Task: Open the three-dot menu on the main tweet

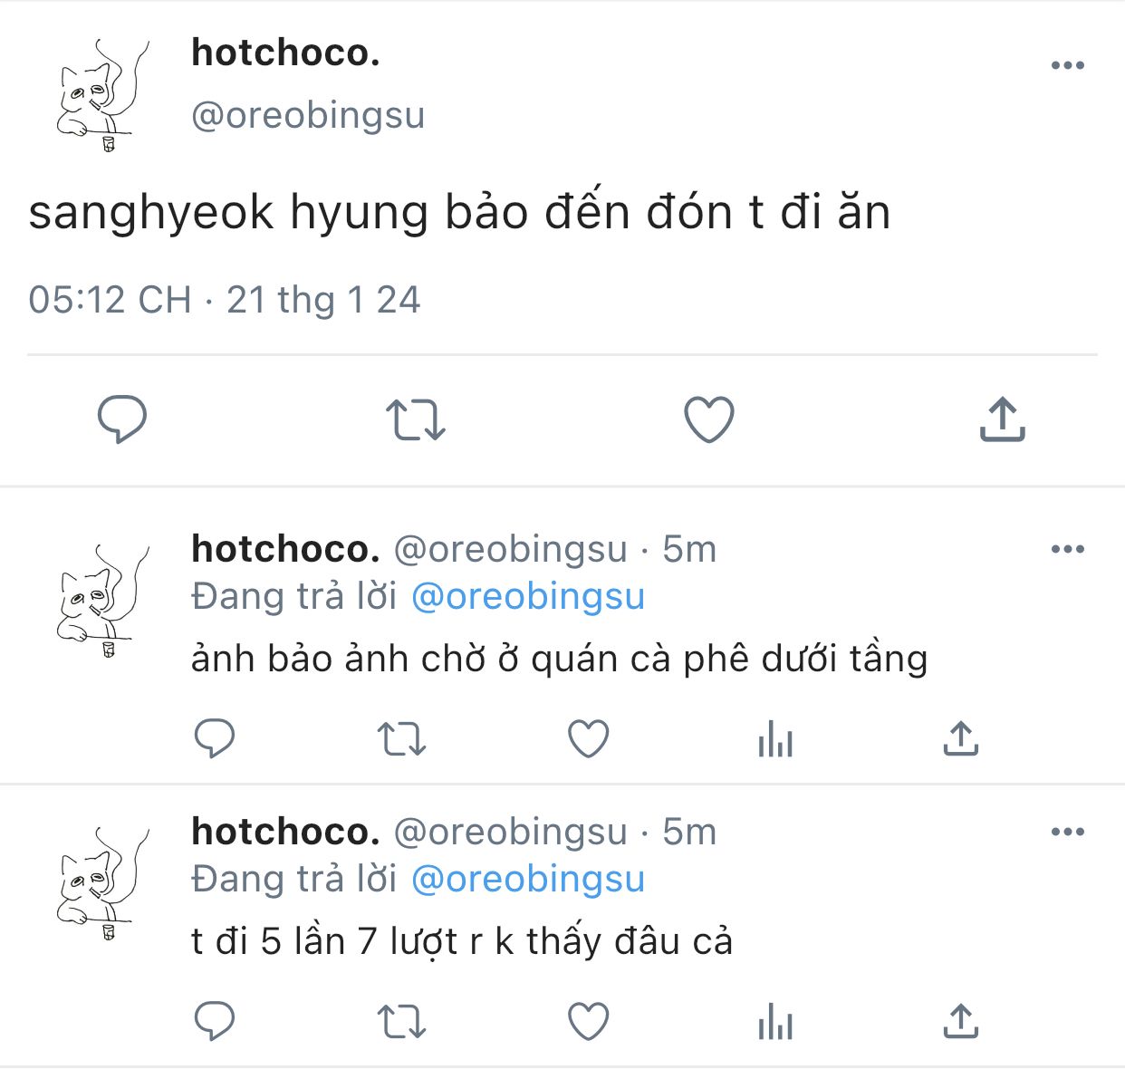Action: 1068,65
